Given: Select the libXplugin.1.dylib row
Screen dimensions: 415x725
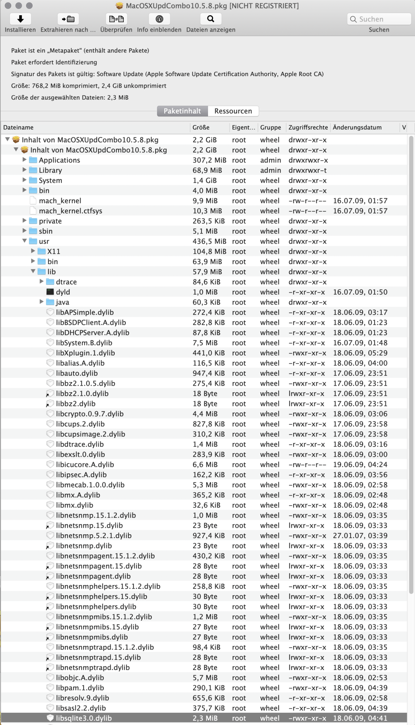Looking at the screenshot, I should (204, 353).
